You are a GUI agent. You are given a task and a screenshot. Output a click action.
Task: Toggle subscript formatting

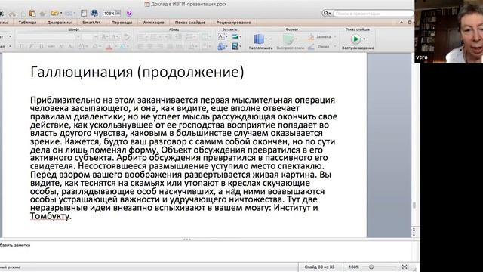(x=70, y=47)
